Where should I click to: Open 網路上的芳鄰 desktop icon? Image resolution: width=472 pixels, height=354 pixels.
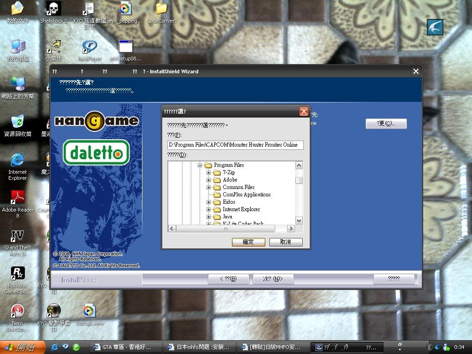coord(18,88)
